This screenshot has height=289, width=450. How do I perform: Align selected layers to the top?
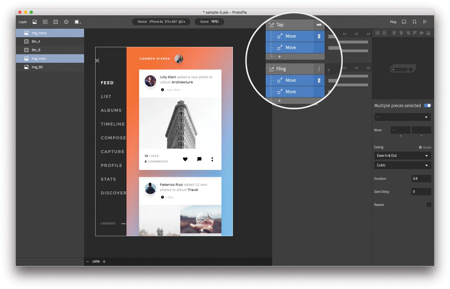click(x=415, y=33)
